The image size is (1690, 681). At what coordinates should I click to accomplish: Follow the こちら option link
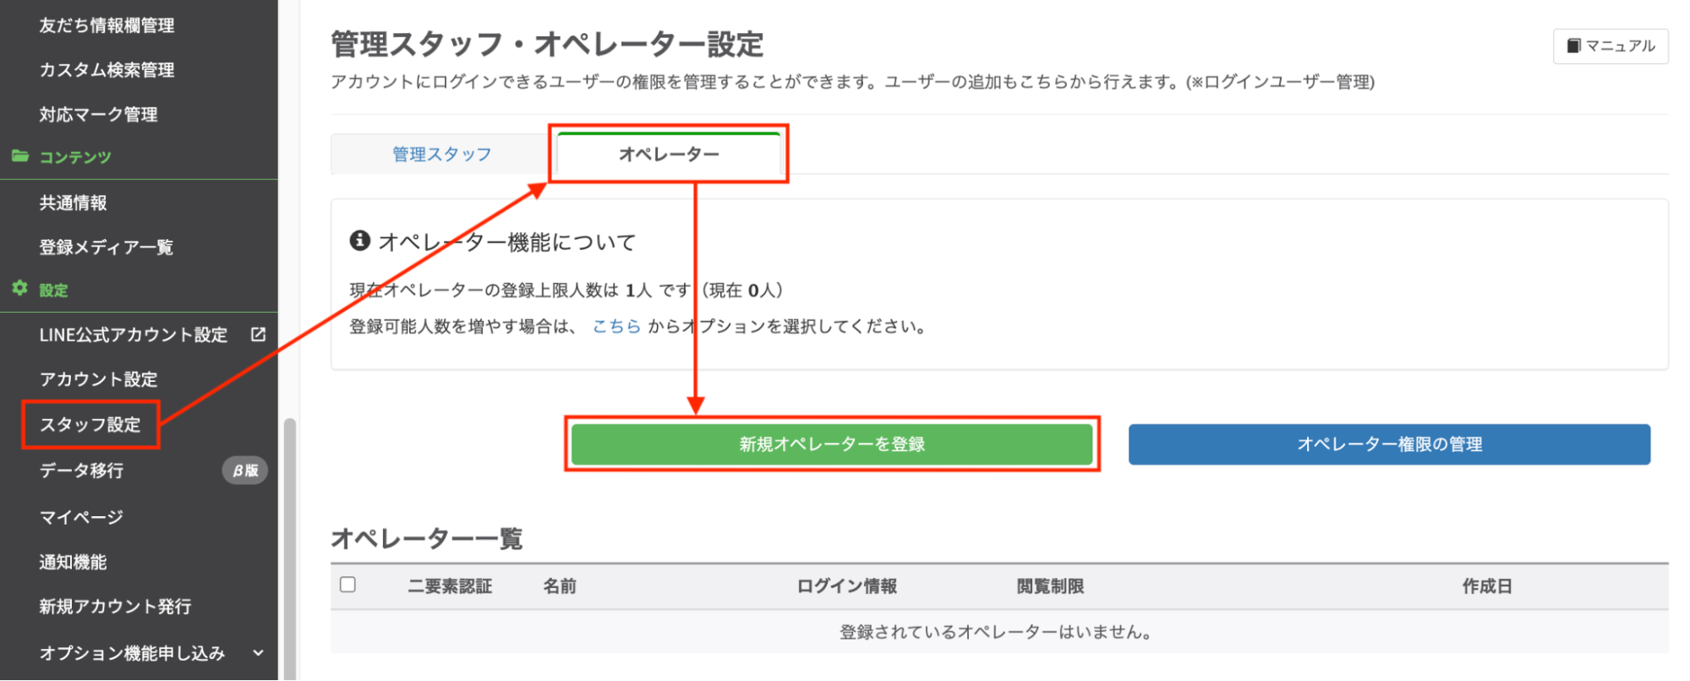[x=616, y=327]
